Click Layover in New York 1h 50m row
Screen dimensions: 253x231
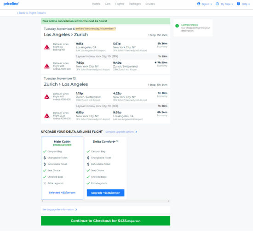tap(121, 106)
